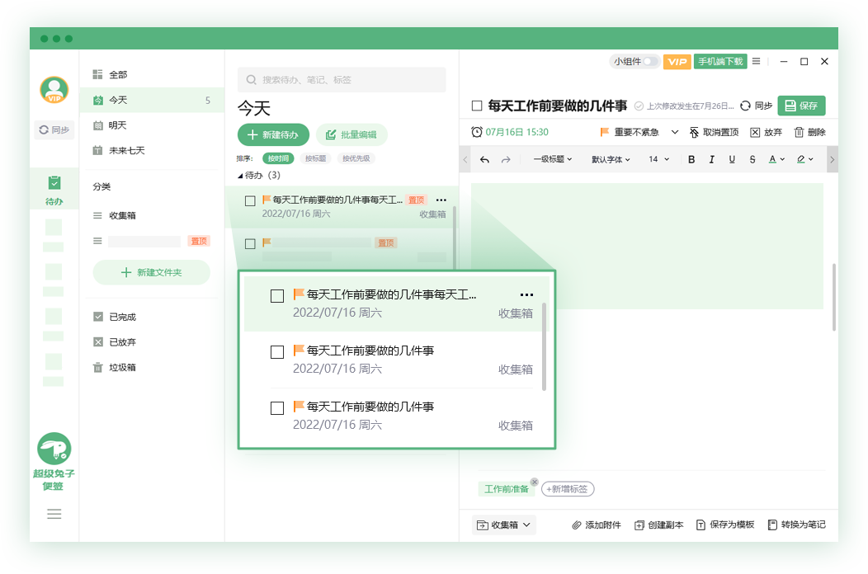Sort tasks with 按优先级
868x574 pixels.
point(356,158)
